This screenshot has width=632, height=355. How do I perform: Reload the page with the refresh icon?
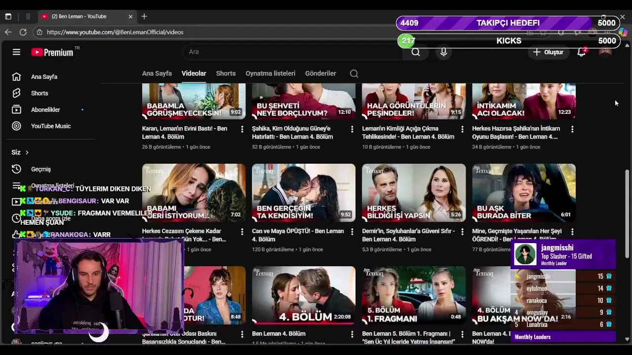point(23,32)
